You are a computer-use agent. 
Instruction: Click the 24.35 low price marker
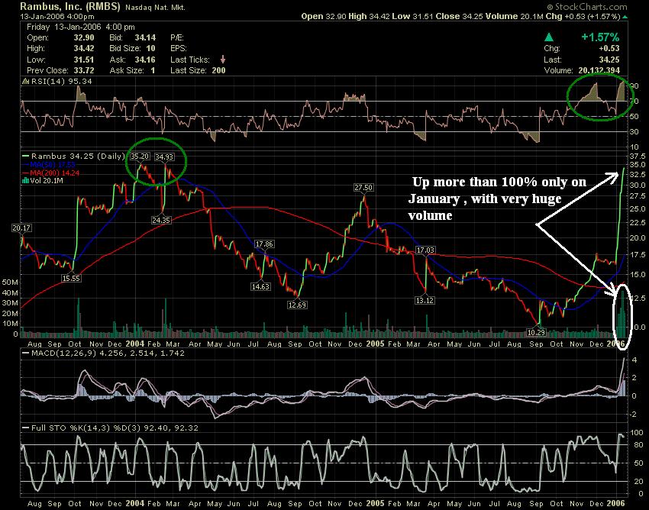point(161,220)
